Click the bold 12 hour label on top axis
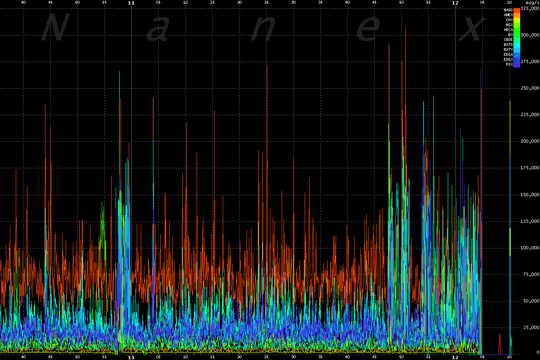 [455, 3]
